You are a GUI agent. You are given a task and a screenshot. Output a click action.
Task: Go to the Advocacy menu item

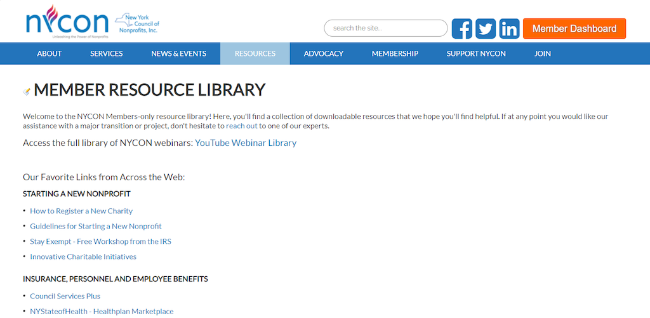pyautogui.click(x=324, y=54)
